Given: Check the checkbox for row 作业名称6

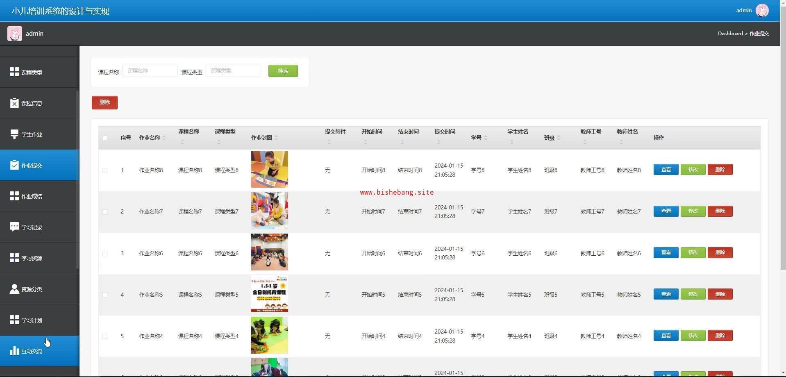Looking at the screenshot, I should click(x=105, y=253).
